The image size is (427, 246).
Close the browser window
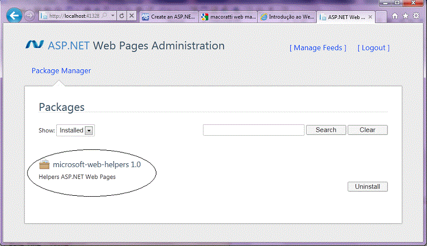(413, 3)
